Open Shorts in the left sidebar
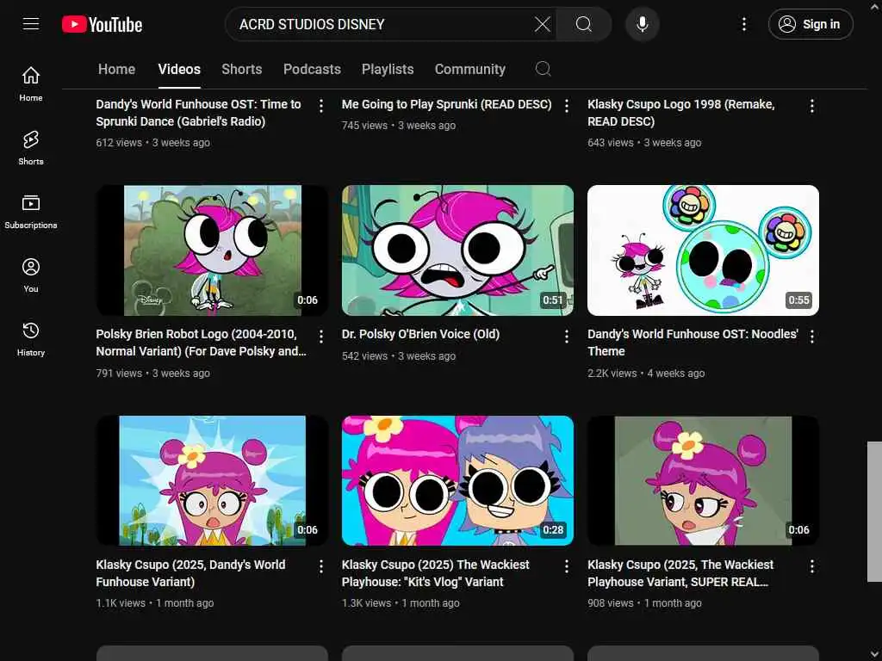882x661 pixels. click(31, 148)
